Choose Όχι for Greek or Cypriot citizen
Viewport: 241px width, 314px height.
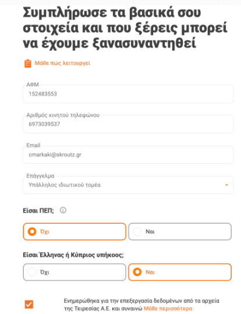click(75, 272)
